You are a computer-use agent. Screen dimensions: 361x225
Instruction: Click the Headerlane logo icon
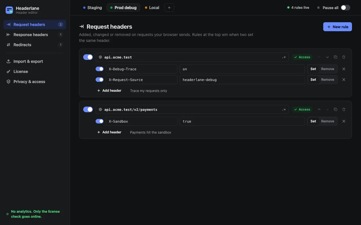pos(9,10)
